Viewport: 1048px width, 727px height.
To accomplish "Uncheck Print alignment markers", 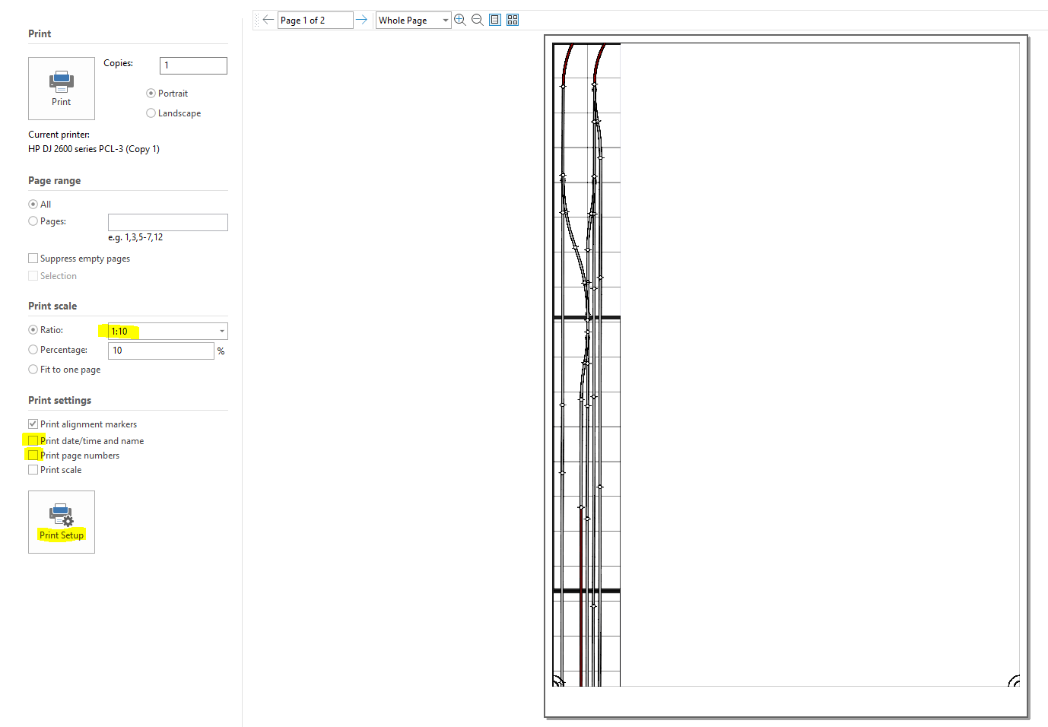I will pos(33,424).
